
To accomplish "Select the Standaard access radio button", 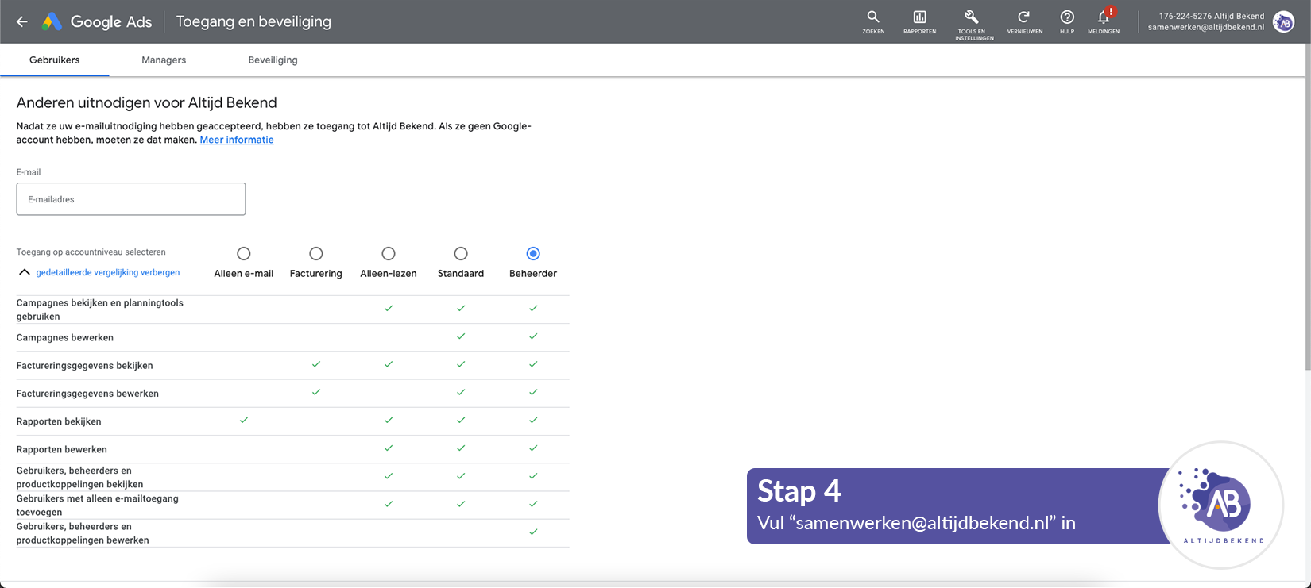I will point(461,254).
